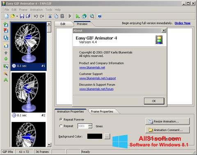Image resolution: width=197 pixels, height=155 pixels.
Task: Click the Copy icon in toolbar
Action: pyautogui.click(x=56, y=16)
